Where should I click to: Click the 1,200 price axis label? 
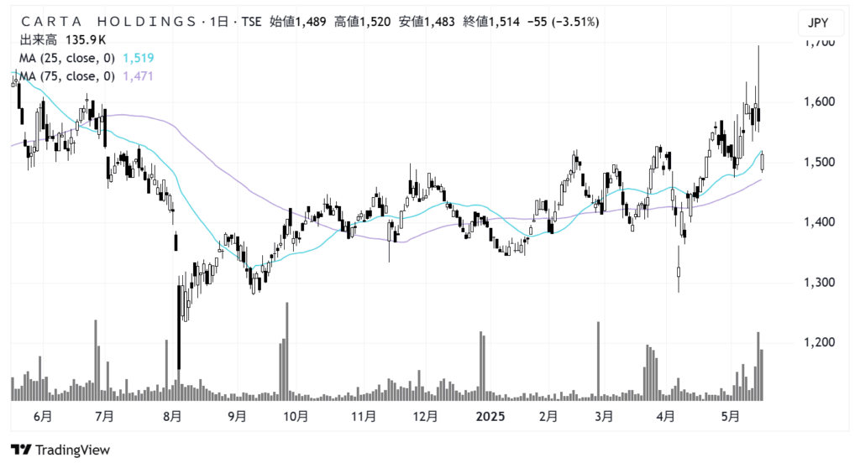(820, 342)
